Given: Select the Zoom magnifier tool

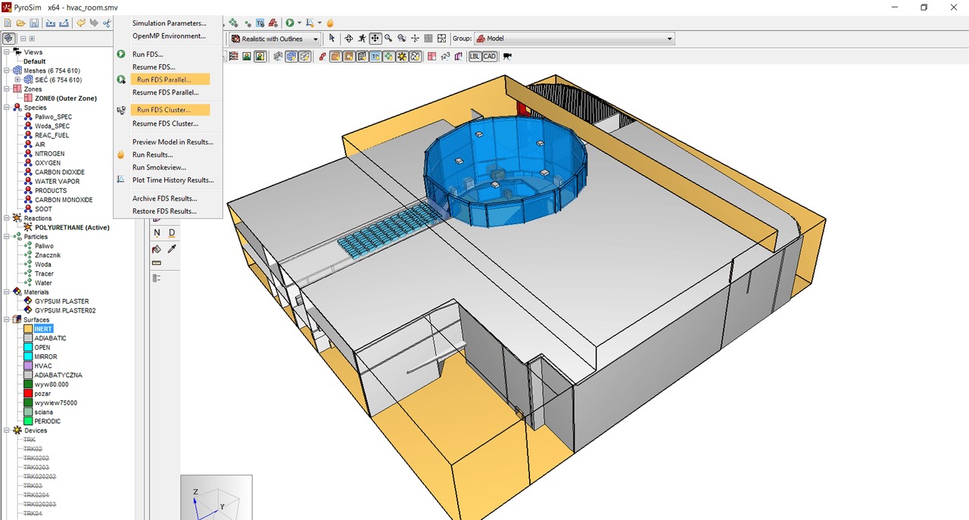Looking at the screenshot, I should pos(388,39).
